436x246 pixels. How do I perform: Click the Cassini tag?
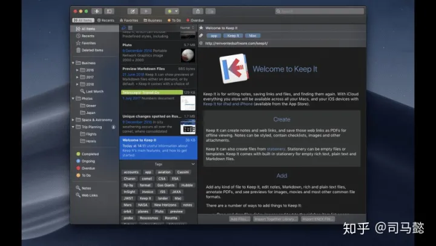(x=183, y=172)
